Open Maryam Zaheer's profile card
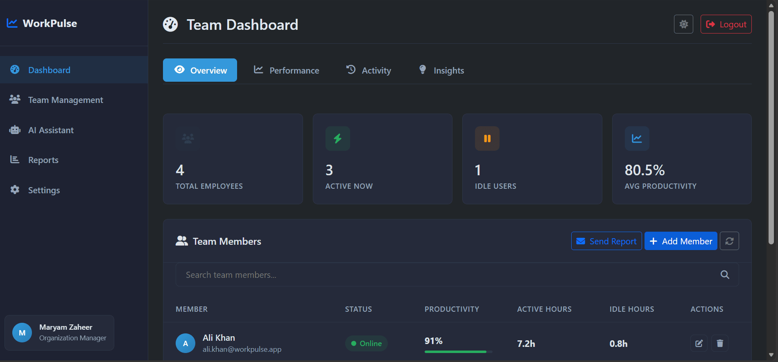The image size is (778, 362). tap(59, 333)
